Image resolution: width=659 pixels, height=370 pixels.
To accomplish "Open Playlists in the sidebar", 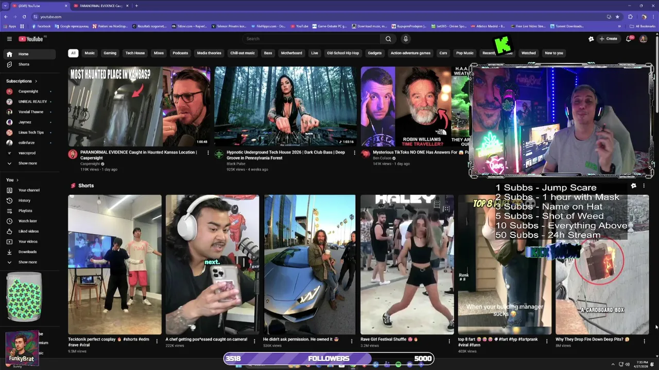I will (30, 211).
